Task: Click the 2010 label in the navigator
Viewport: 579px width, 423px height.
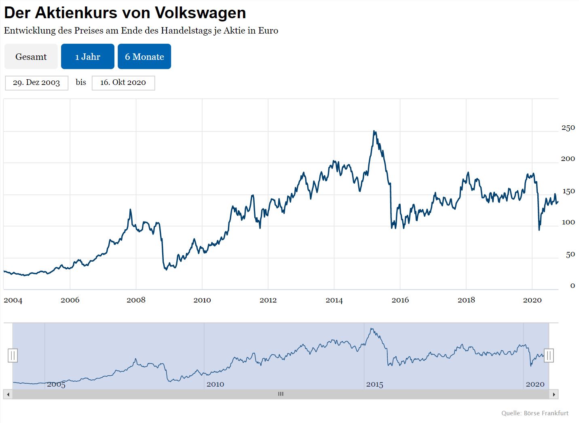Action: click(x=215, y=384)
